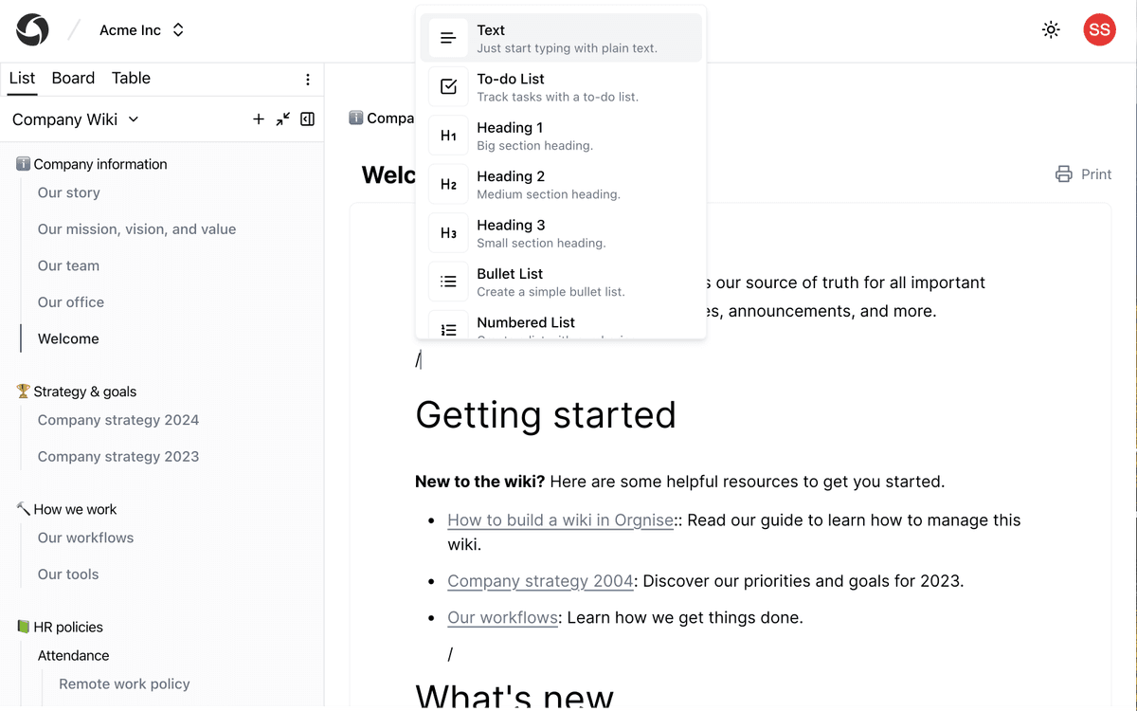Screen dimensions: 1137x711
Task: Toggle light/dark theme sun icon
Action: [x=1051, y=30]
